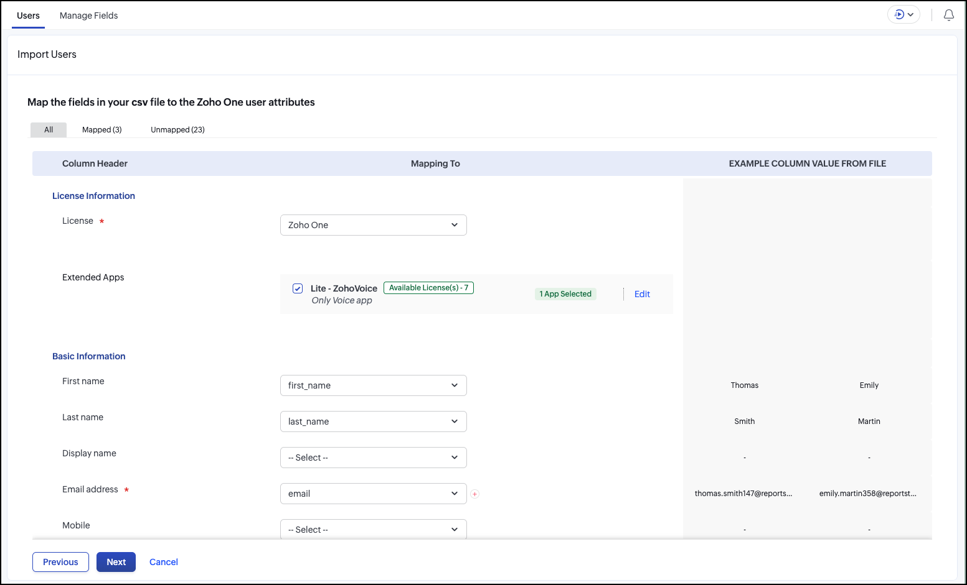Expand the First name mapping dropdown
The width and height of the screenshot is (967, 585).
(374, 385)
